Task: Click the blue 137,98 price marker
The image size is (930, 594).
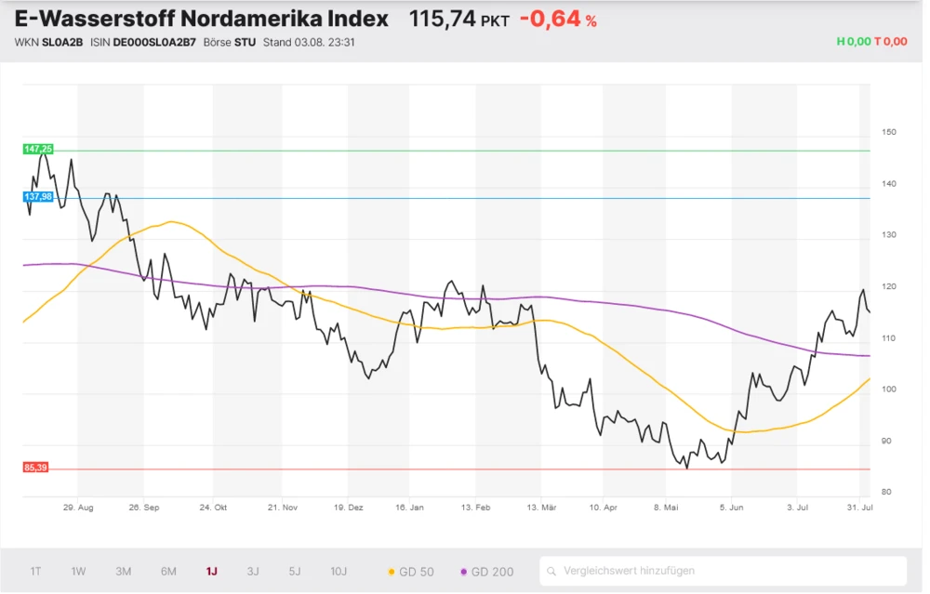Action: pos(38,197)
